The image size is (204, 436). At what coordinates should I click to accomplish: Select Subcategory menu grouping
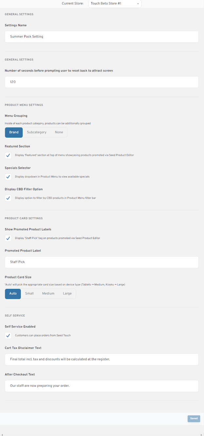tap(37, 132)
